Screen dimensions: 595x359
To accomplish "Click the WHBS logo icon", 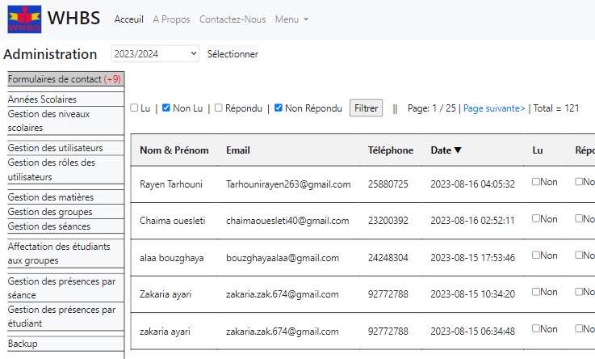I will (24, 19).
